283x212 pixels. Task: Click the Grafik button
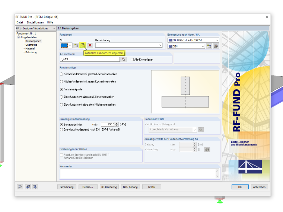(152, 187)
